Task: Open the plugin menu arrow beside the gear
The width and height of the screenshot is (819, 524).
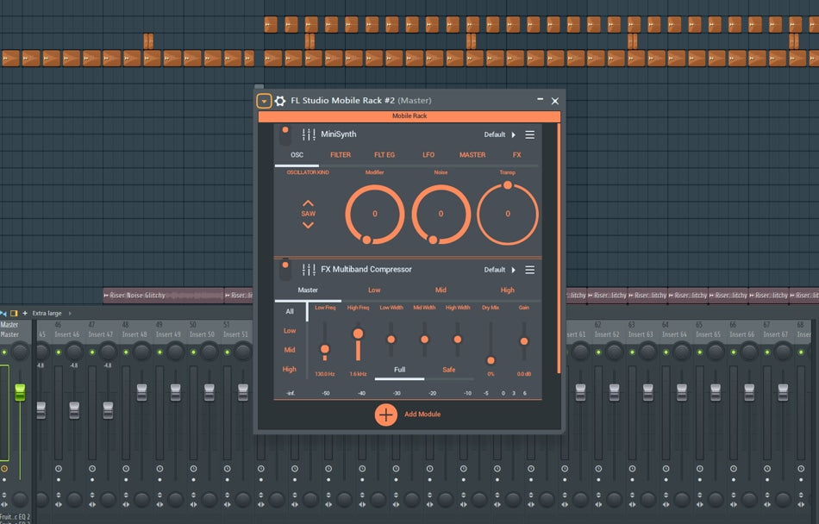Action: tap(264, 101)
